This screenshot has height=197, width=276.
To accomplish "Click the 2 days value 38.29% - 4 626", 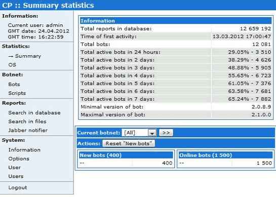I will coord(250,60).
